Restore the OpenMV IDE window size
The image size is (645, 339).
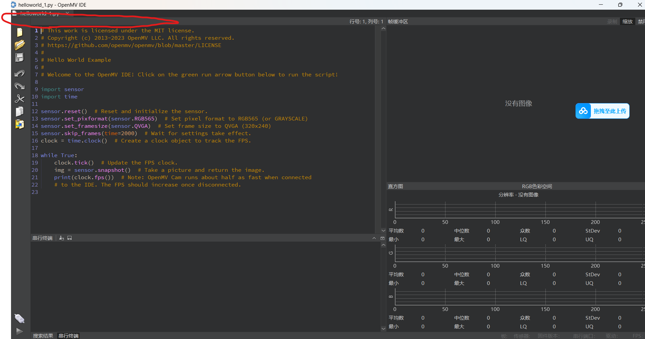(x=620, y=5)
